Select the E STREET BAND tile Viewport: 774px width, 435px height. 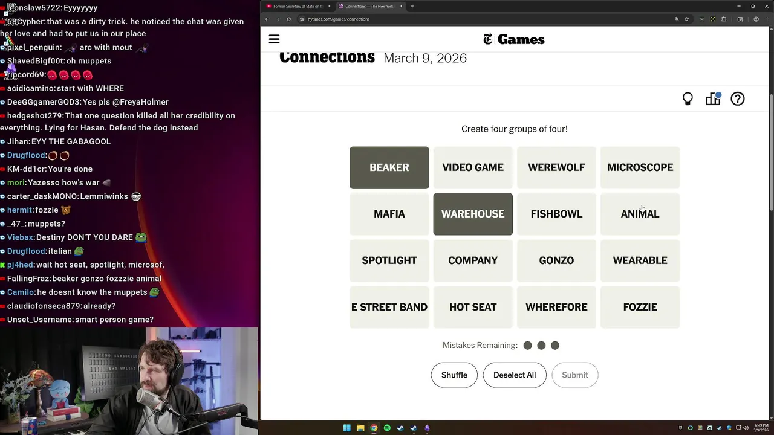[x=389, y=307]
